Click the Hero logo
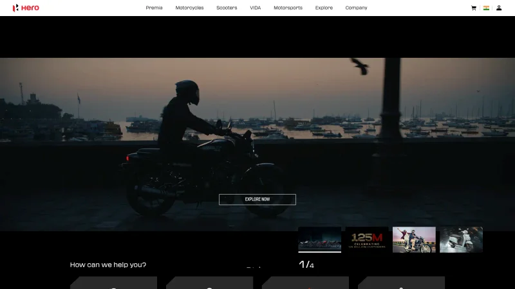 26,8
